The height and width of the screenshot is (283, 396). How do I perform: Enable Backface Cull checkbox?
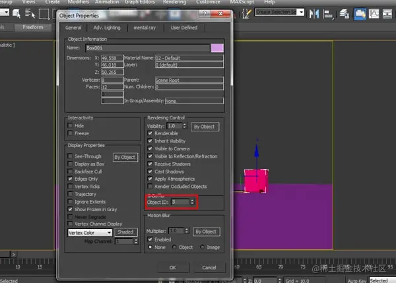70,172
